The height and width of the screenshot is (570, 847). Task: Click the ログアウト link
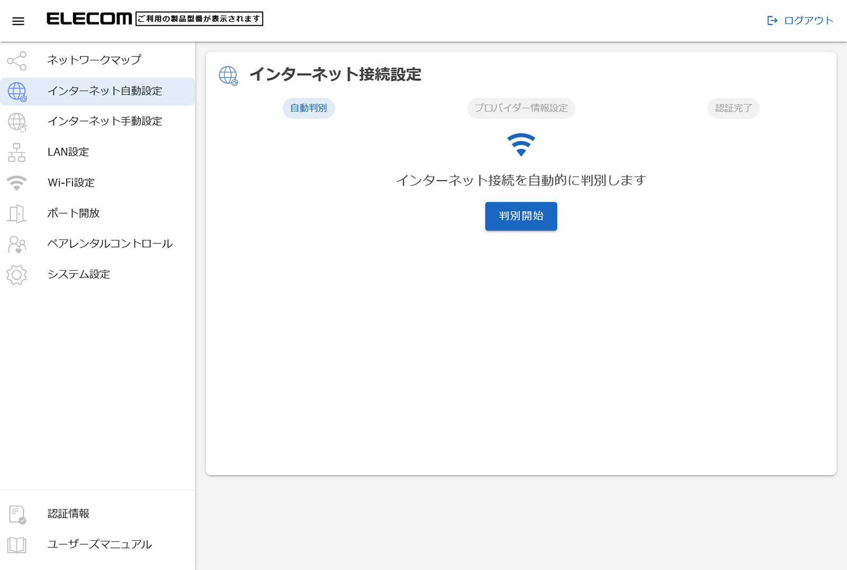tap(800, 21)
